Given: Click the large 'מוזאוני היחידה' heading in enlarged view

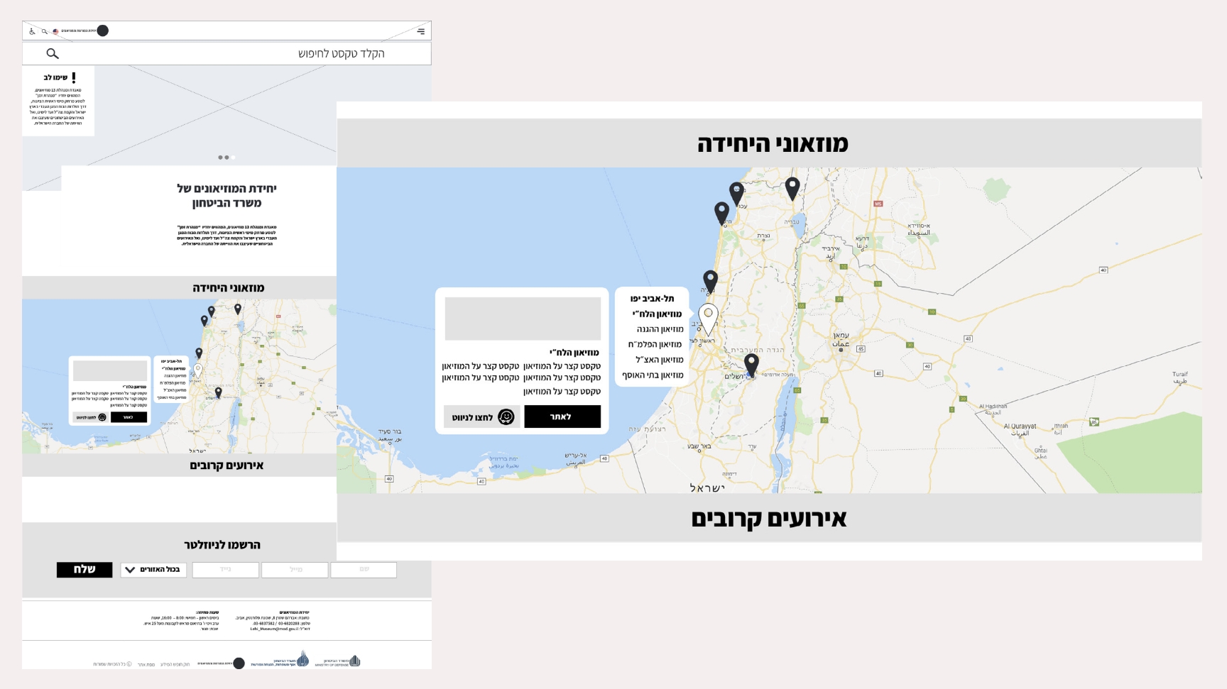Looking at the screenshot, I should point(773,144).
